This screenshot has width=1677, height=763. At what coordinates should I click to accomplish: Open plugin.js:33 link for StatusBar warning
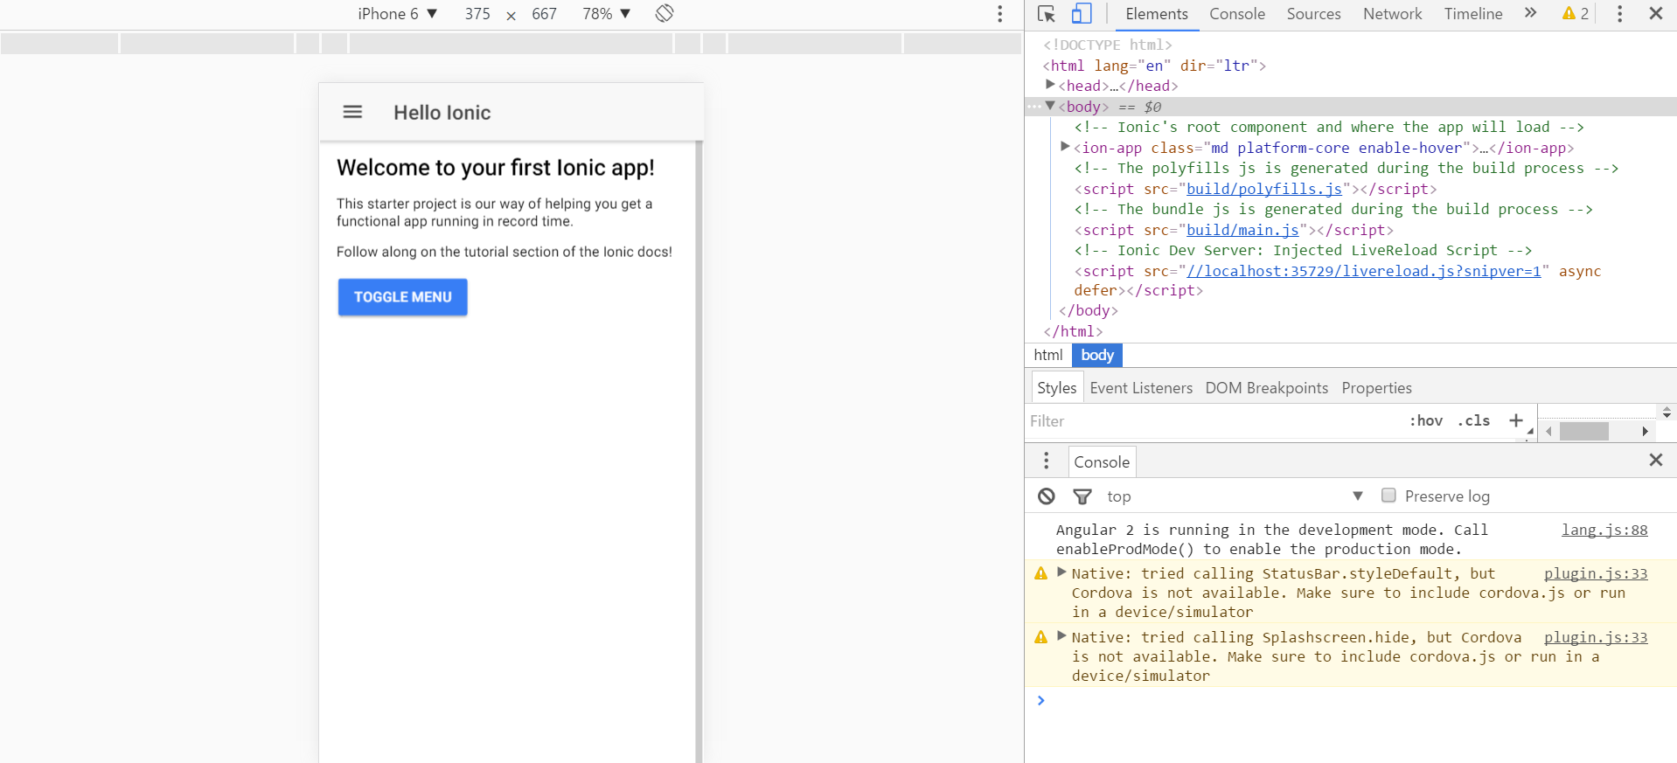click(x=1596, y=573)
